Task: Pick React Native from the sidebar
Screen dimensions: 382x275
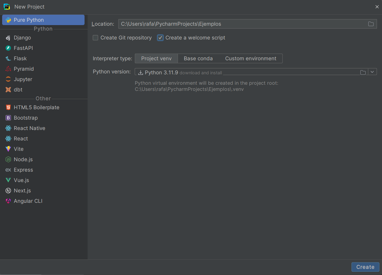Action: pyautogui.click(x=29, y=128)
